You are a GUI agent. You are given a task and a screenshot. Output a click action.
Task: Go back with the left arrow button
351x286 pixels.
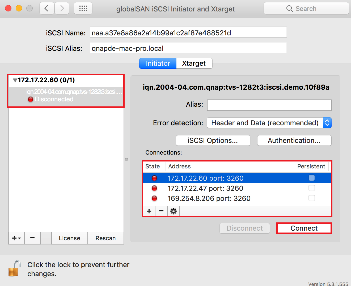click(x=47, y=9)
